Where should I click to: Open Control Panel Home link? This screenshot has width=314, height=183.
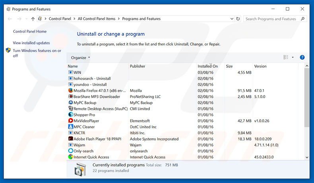point(30,32)
